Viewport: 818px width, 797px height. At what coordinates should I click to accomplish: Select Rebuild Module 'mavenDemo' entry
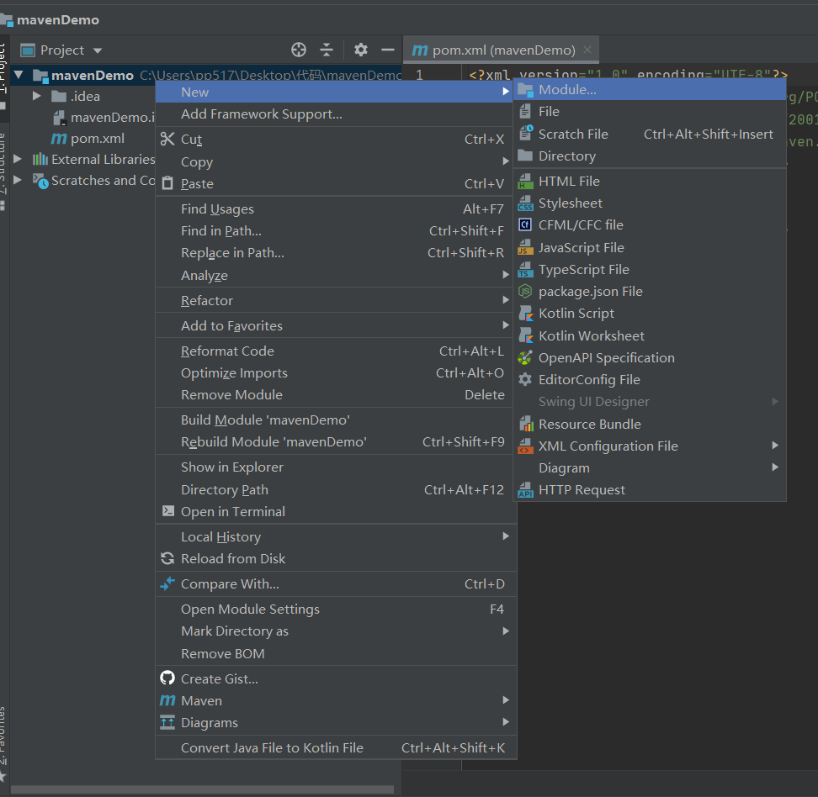(334, 442)
